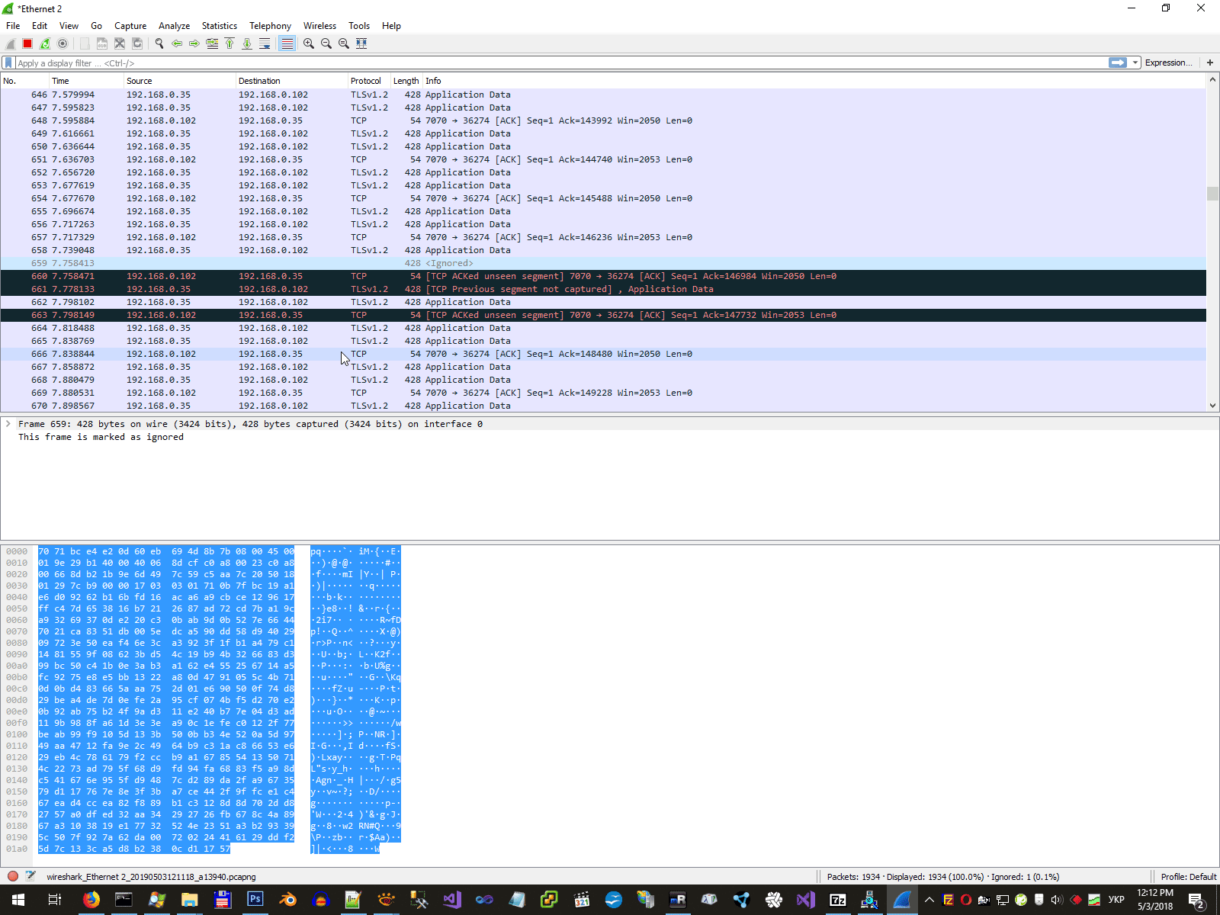Sort packets by the Length column
Screen dimensions: 1220x915
[406, 81]
